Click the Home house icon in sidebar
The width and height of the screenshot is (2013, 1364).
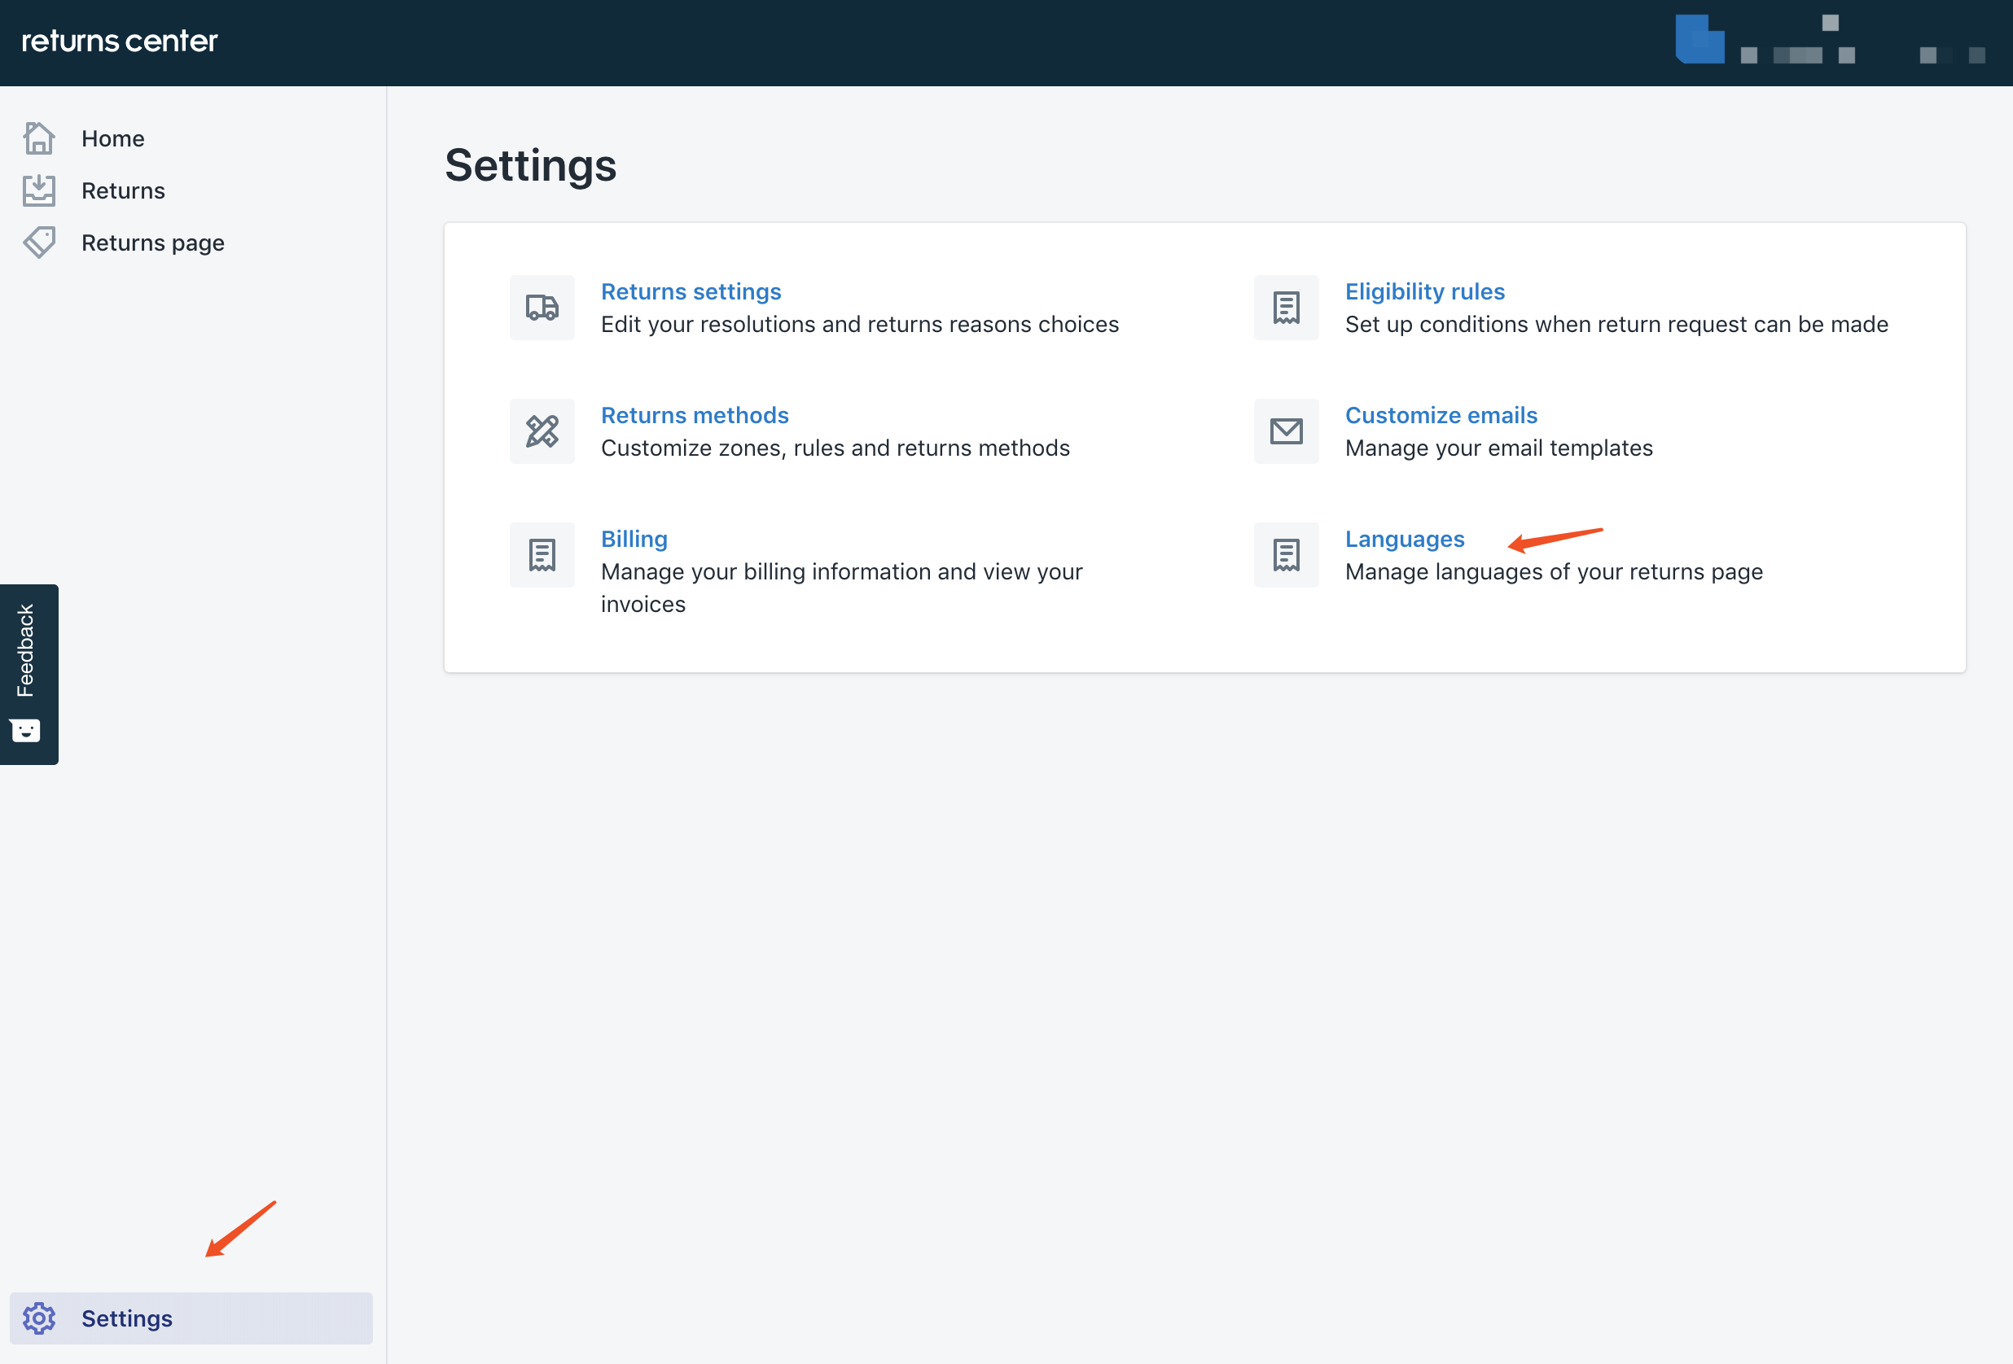pos(39,138)
